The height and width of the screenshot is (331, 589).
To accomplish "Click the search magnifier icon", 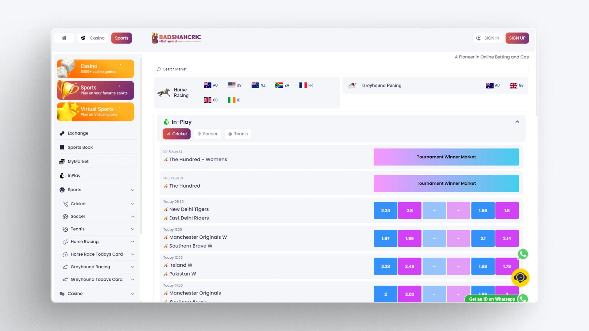I will (159, 69).
